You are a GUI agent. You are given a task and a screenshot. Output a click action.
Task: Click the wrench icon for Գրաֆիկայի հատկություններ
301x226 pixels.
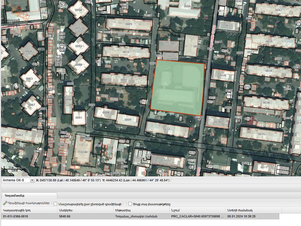tap(5, 203)
